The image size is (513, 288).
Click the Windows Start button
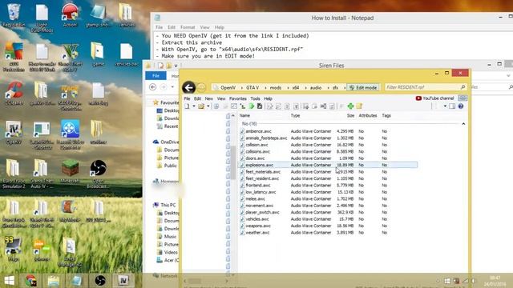coord(9,281)
